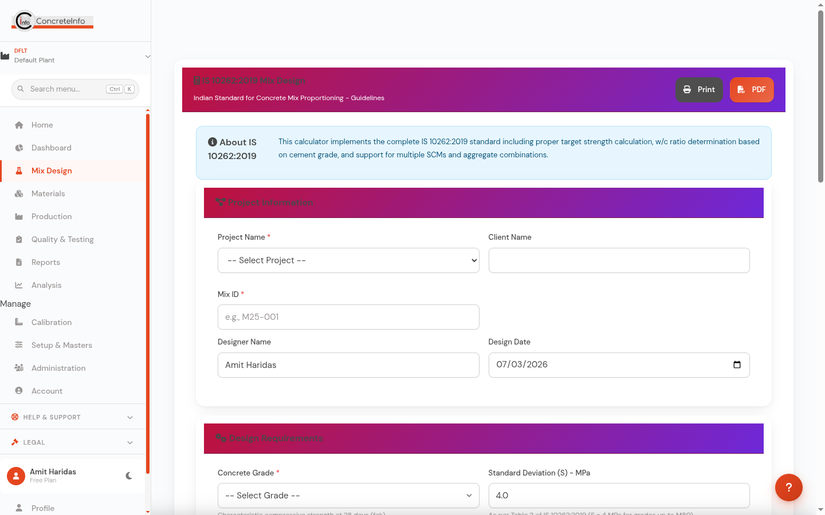The height and width of the screenshot is (515, 825).
Task: Open the Design Date calendar picker
Action: tap(737, 365)
